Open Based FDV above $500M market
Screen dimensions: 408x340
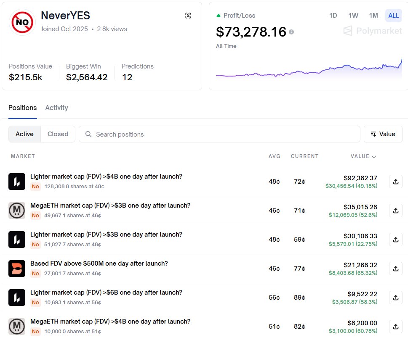pyautogui.click(x=99, y=264)
